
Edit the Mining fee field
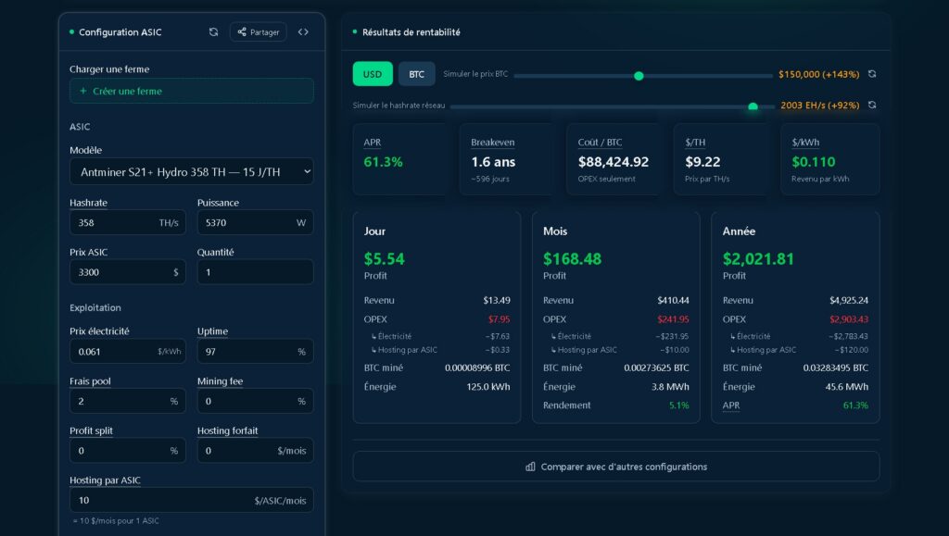point(256,401)
